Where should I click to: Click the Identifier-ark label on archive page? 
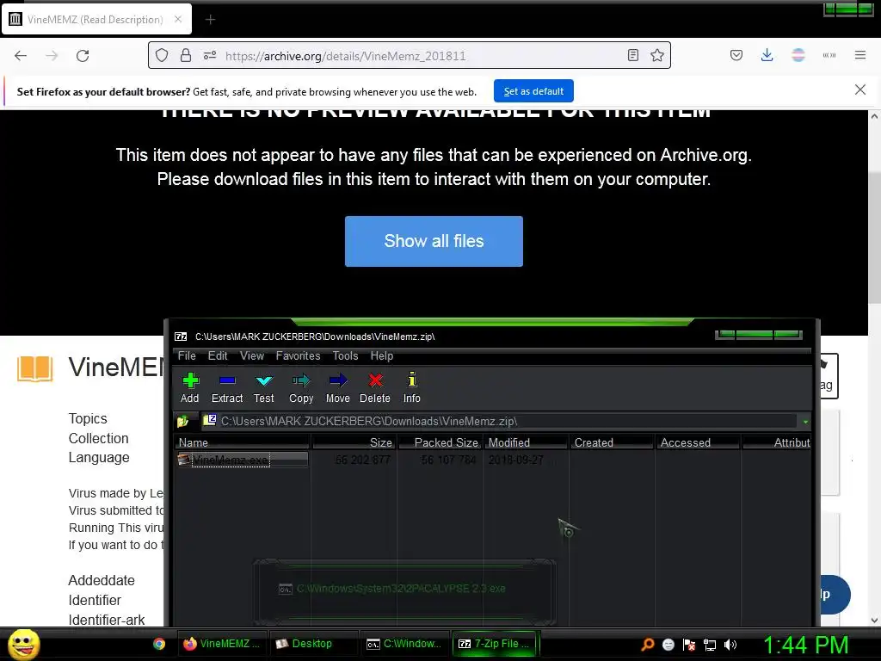(107, 620)
